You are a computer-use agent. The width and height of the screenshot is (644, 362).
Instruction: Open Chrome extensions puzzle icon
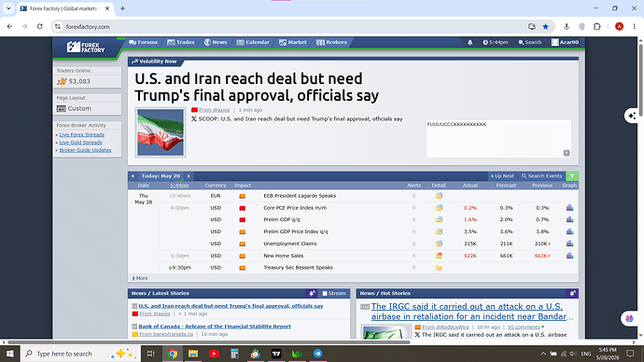point(597,27)
